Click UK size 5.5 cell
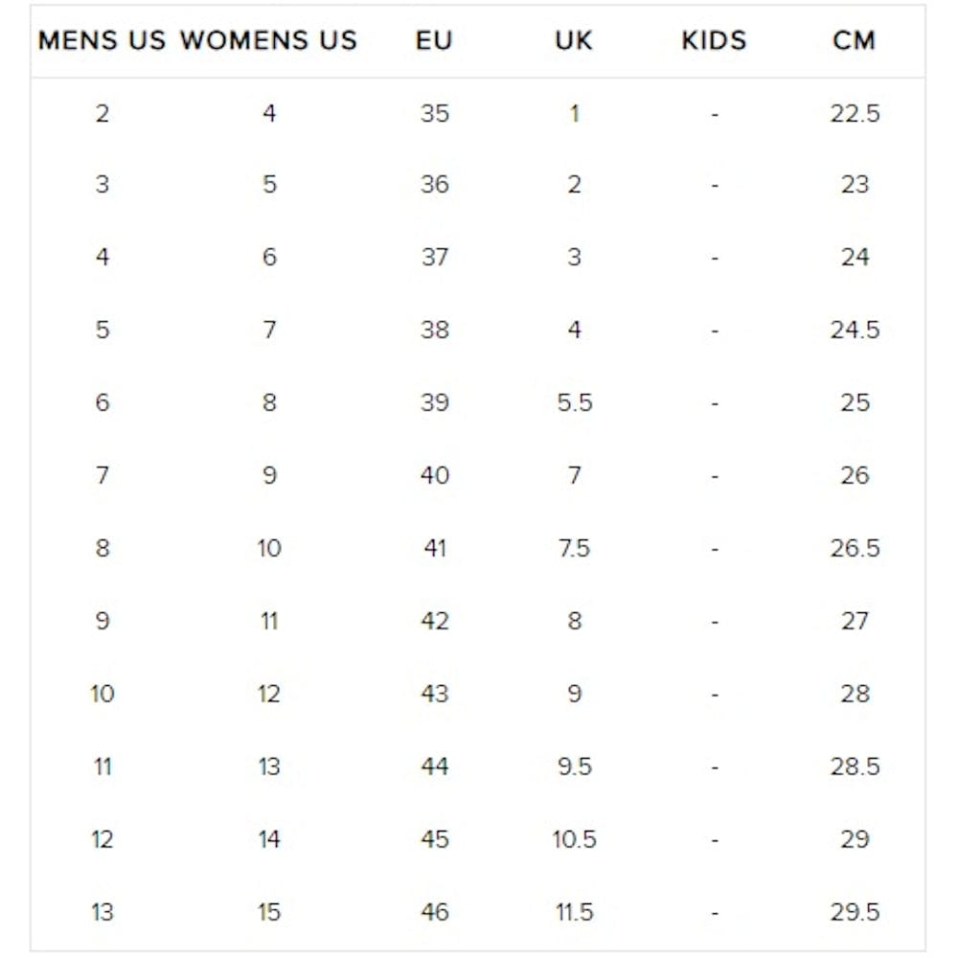 point(574,402)
